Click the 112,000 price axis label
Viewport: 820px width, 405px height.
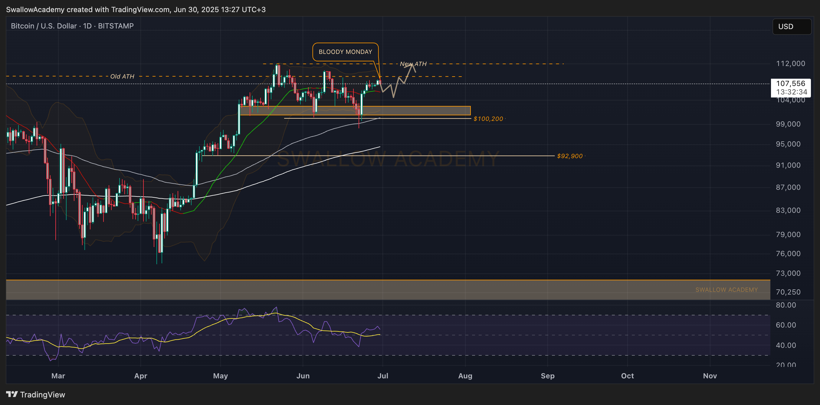(790, 63)
